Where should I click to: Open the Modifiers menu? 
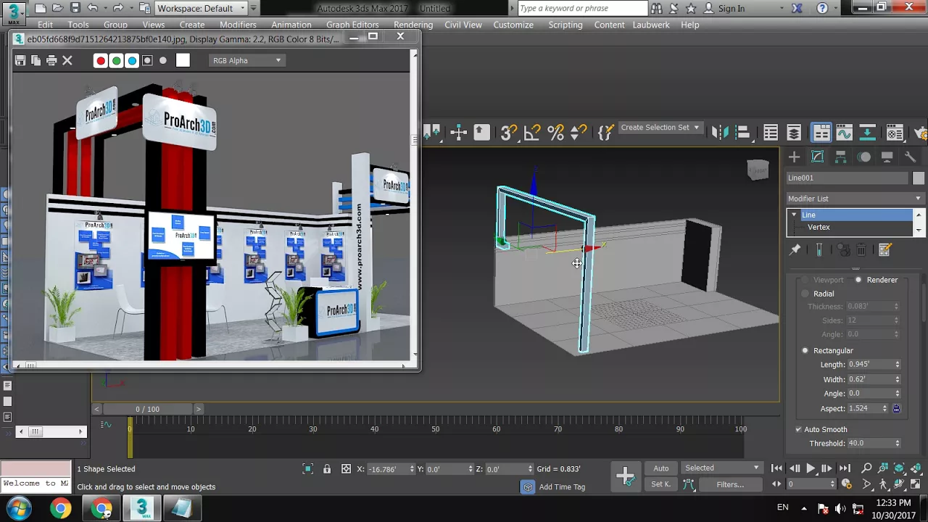(x=238, y=25)
